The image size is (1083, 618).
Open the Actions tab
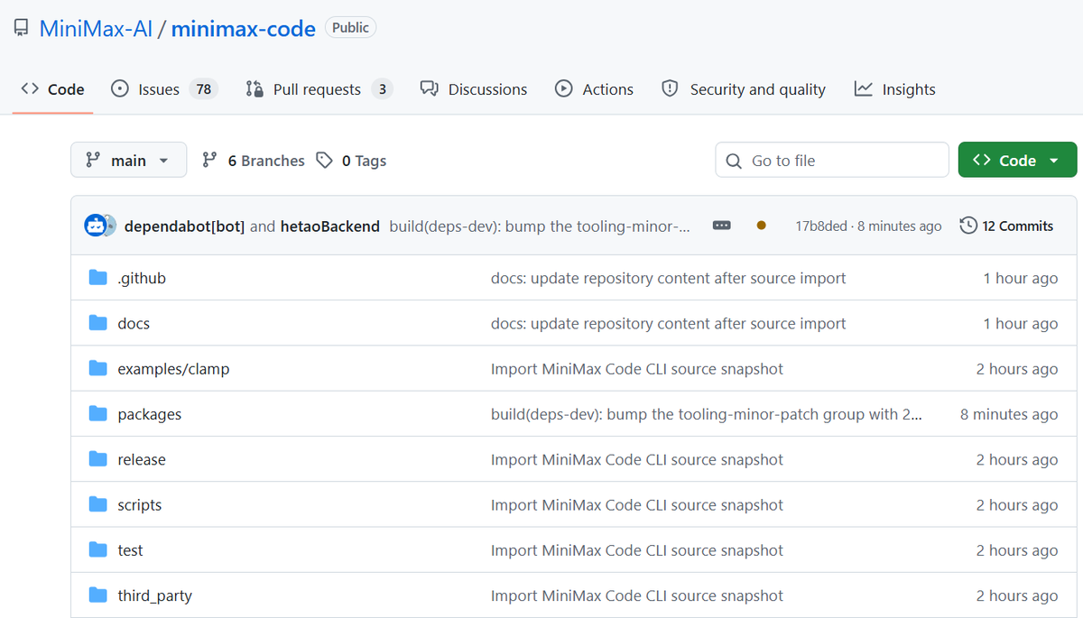point(594,89)
